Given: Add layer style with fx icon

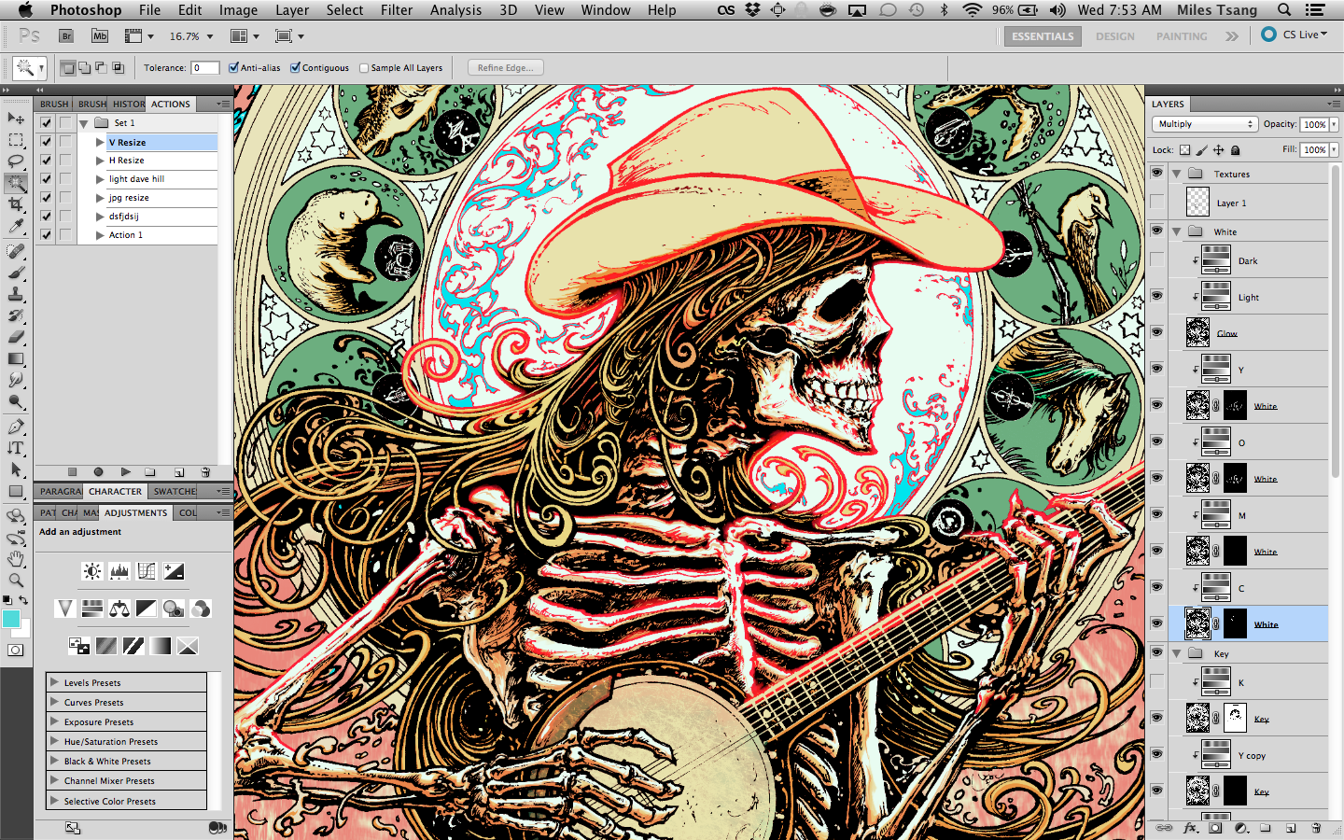Looking at the screenshot, I should (1190, 828).
